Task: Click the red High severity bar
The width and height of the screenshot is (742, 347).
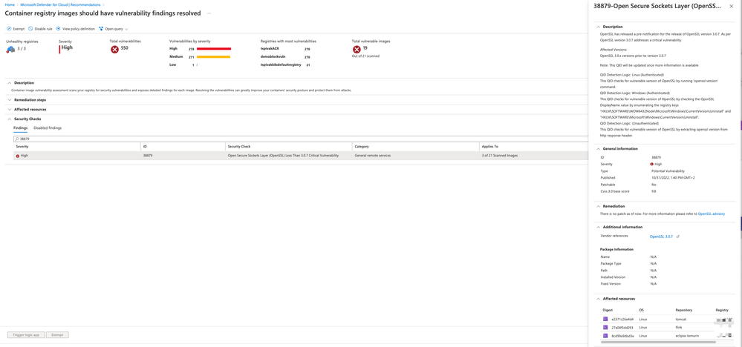Action: click(x=214, y=49)
